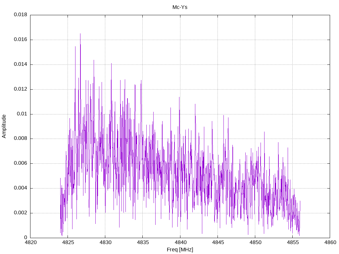The width and height of the screenshot is (339, 254).
Task: Select the "Freq [MHz]" x-axis label
Action: click(x=180, y=250)
